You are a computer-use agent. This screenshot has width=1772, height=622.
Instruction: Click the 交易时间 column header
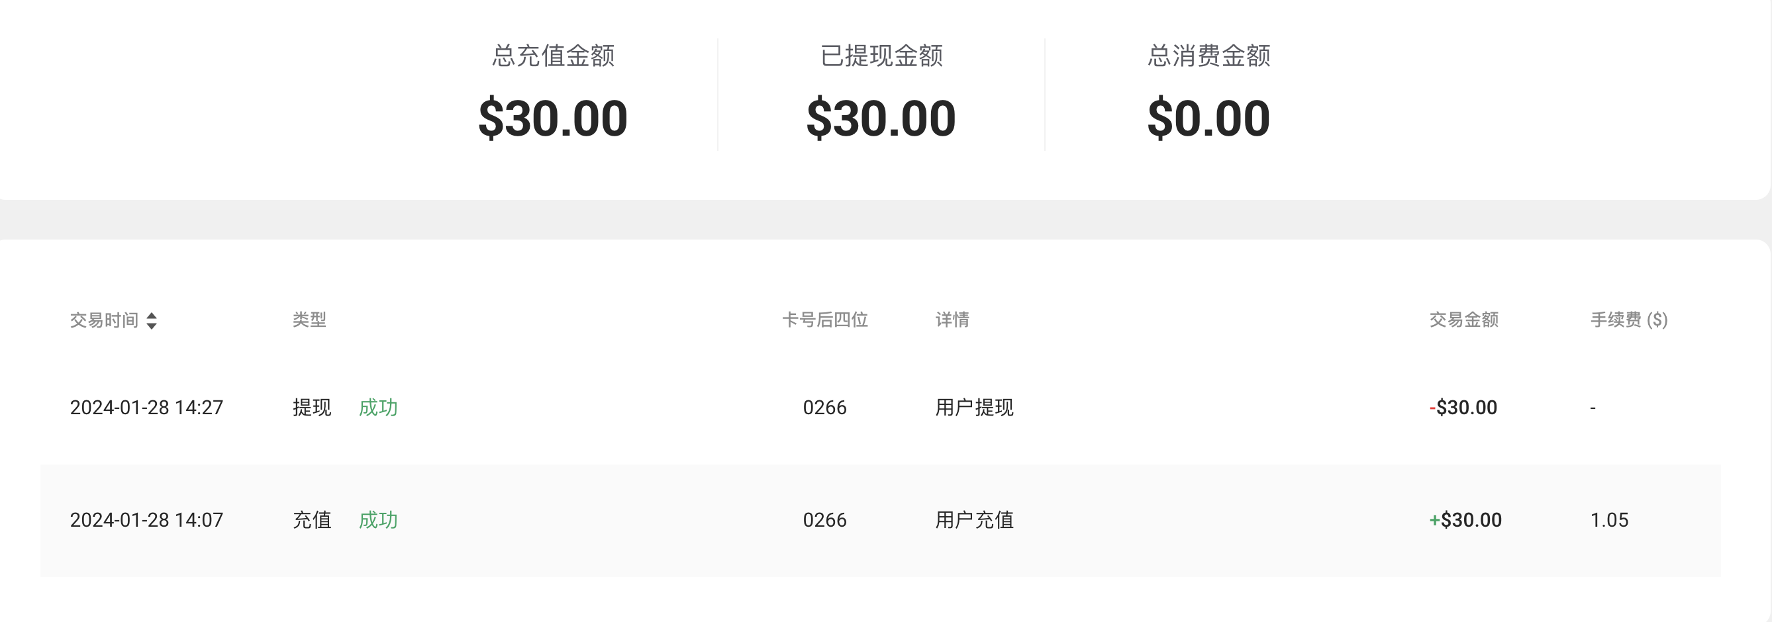pyautogui.click(x=104, y=320)
